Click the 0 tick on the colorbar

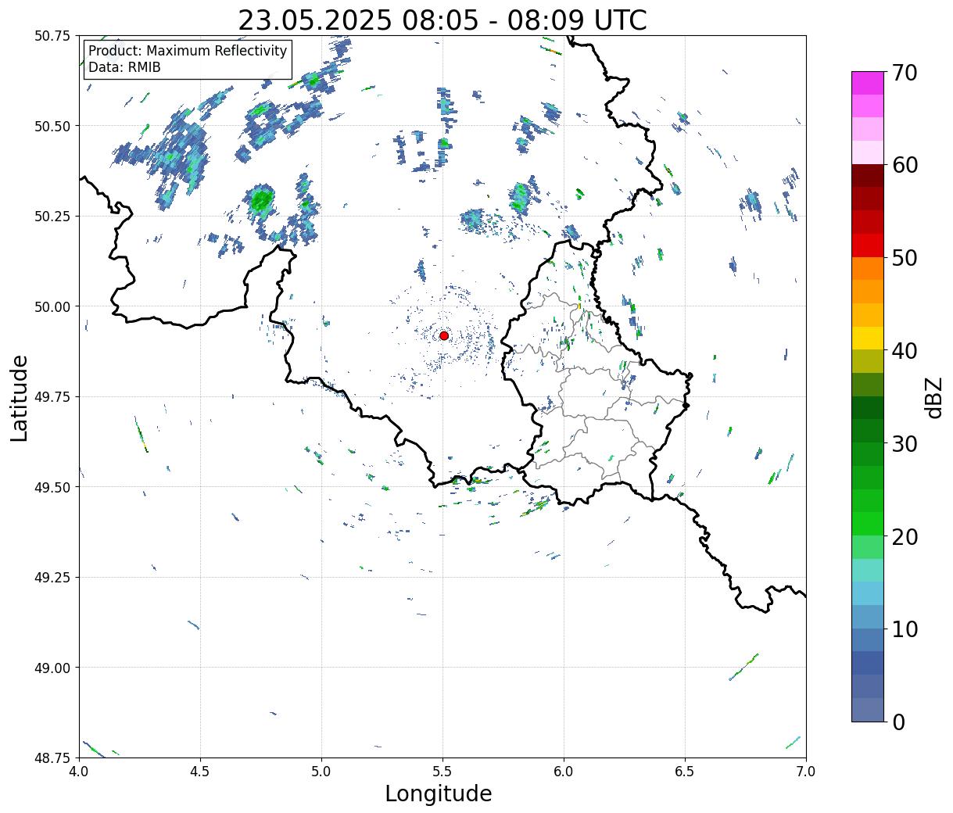[898, 722]
